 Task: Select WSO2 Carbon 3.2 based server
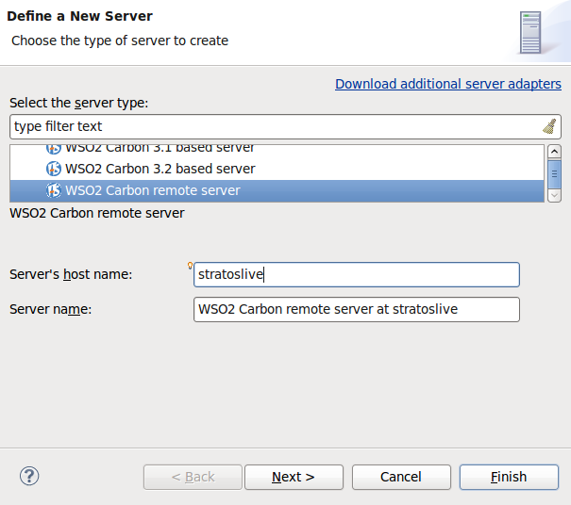tap(160, 169)
